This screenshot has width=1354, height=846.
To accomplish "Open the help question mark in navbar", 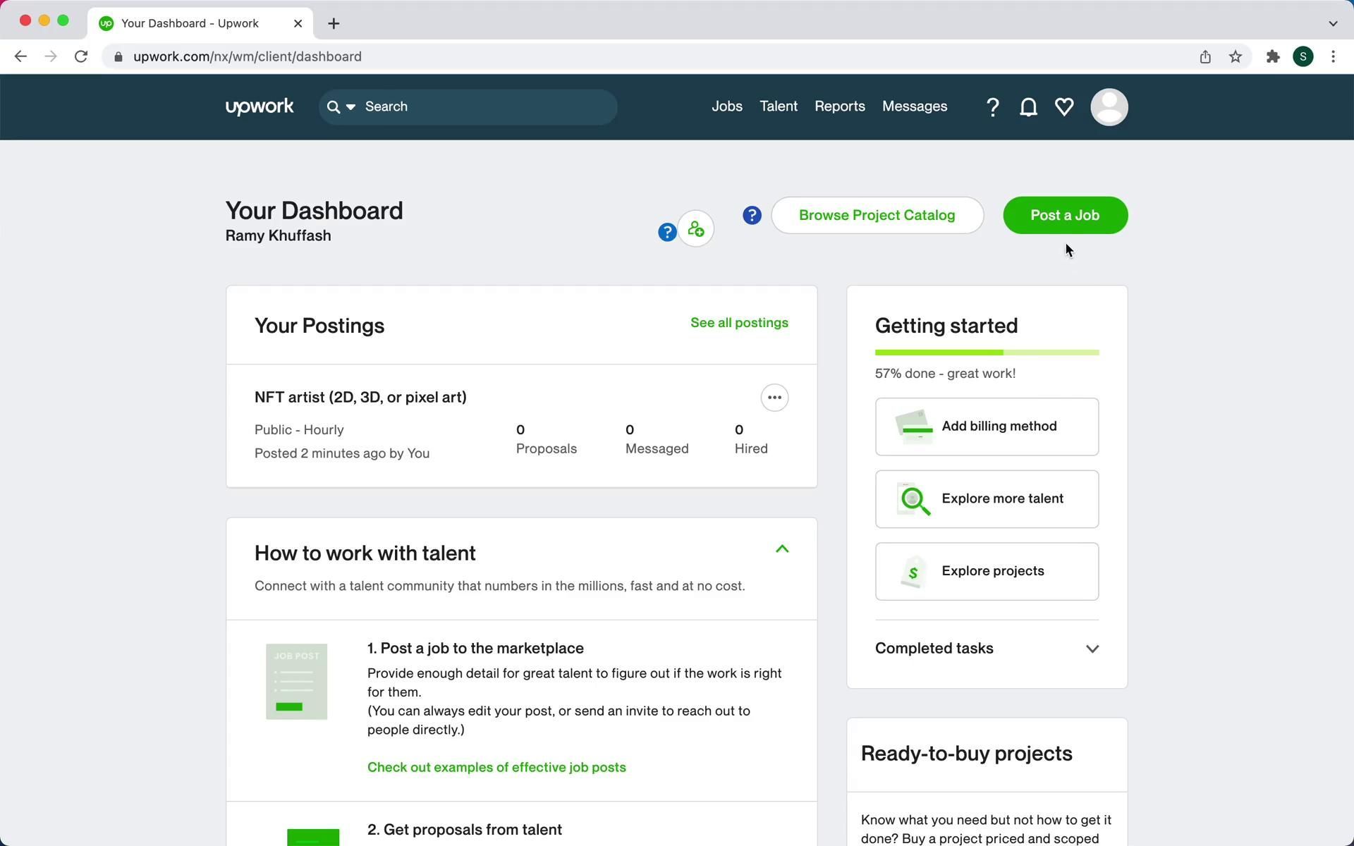I will coord(992,107).
